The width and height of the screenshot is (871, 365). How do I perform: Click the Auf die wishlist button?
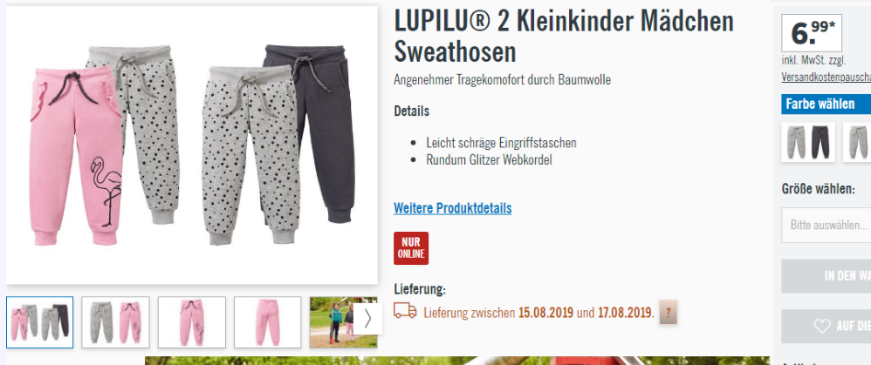(x=826, y=326)
